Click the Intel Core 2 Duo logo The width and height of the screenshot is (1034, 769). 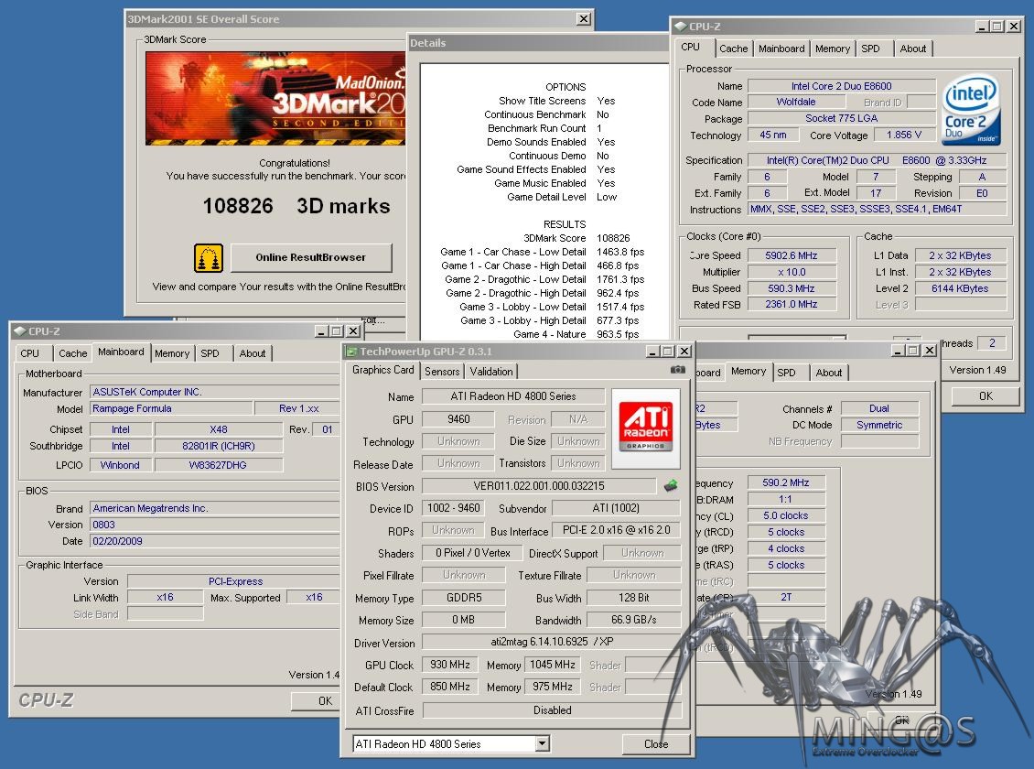[x=972, y=110]
